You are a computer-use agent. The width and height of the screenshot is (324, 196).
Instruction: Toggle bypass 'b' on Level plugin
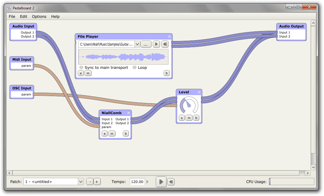[x=196, y=118]
